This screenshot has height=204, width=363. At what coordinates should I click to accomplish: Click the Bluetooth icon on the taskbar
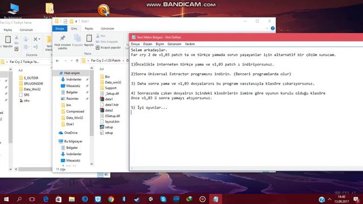coord(124,199)
